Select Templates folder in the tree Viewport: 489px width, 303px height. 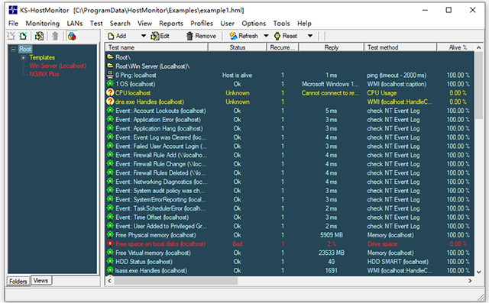pyautogui.click(x=42, y=57)
